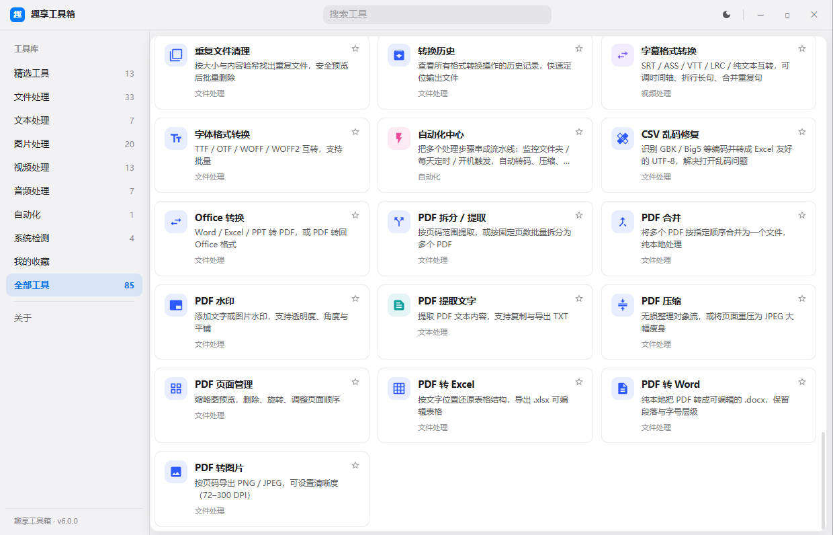Toggle favorite star on PDF 转 Word

click(x=802, y=382)
